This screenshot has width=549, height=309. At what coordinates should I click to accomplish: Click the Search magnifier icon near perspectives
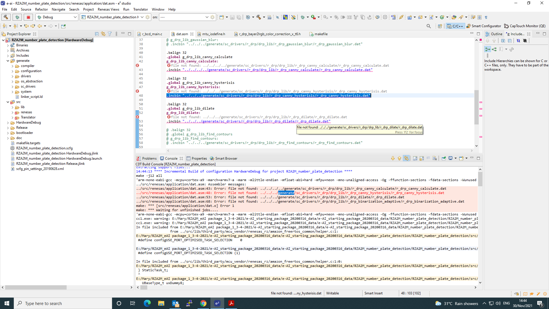(x=429, y=26)
